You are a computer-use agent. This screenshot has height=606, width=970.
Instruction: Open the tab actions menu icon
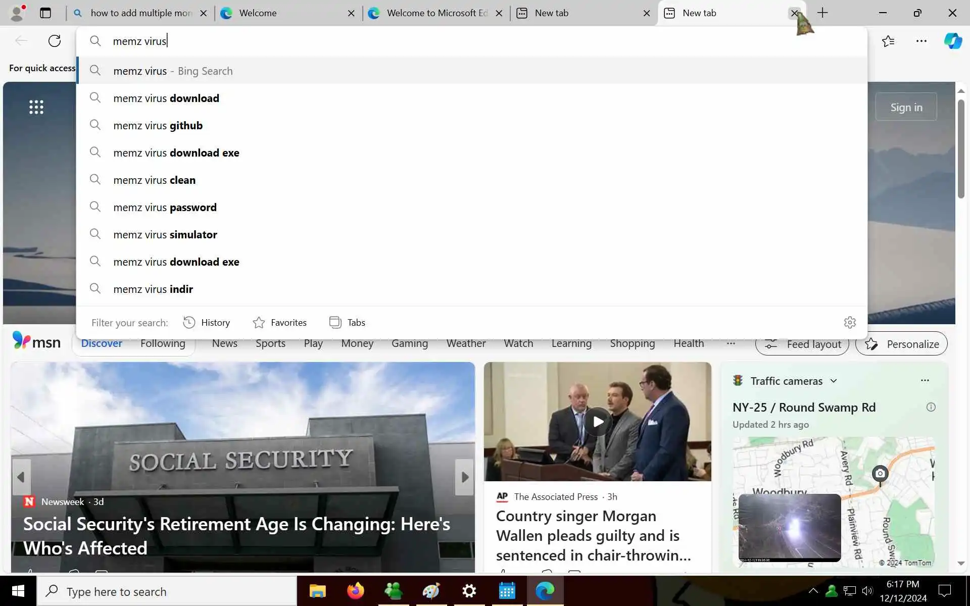pos(45,13)
